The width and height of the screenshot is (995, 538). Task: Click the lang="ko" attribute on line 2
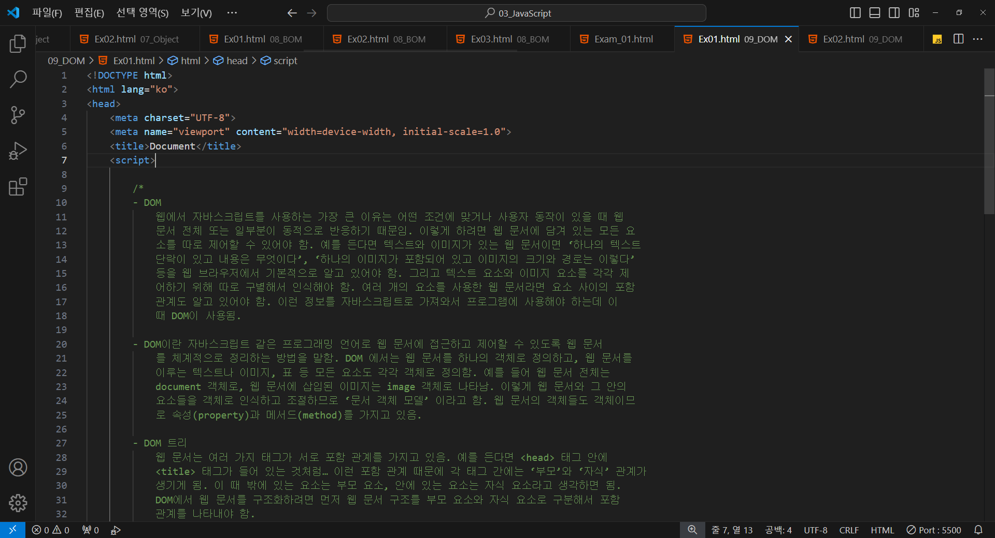coord(147,89)
